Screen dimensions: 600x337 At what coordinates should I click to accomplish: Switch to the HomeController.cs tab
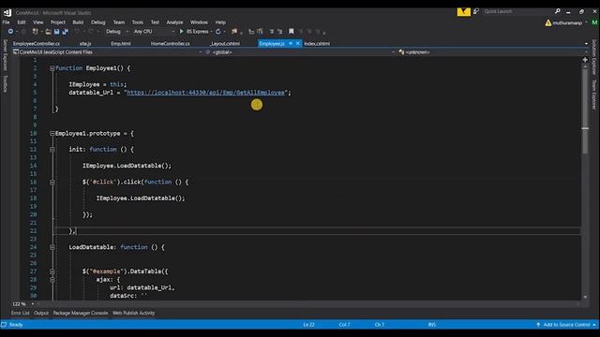click(171, 44)
